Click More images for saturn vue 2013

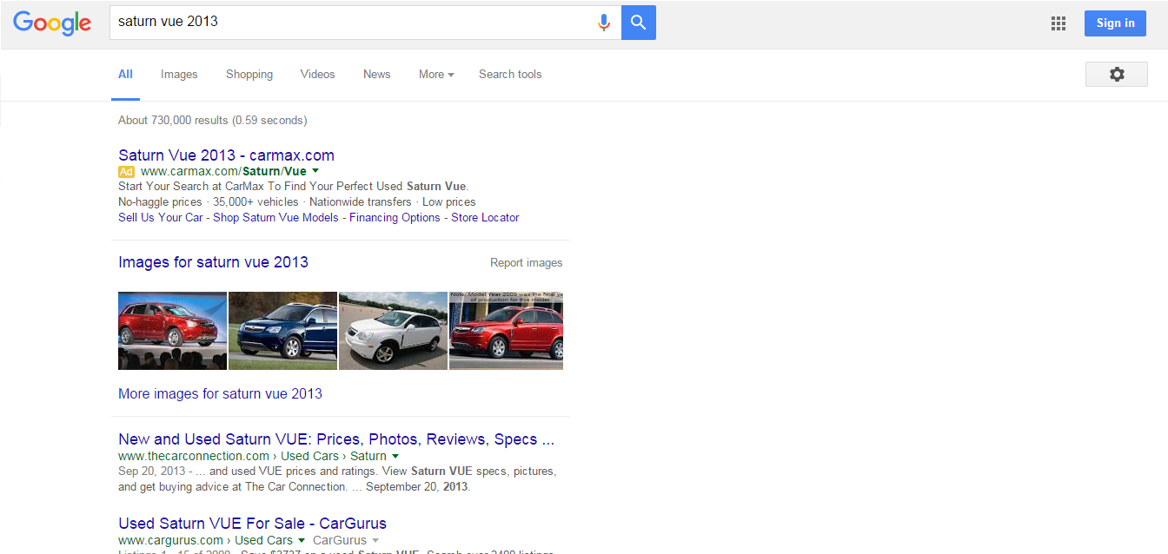220,394
